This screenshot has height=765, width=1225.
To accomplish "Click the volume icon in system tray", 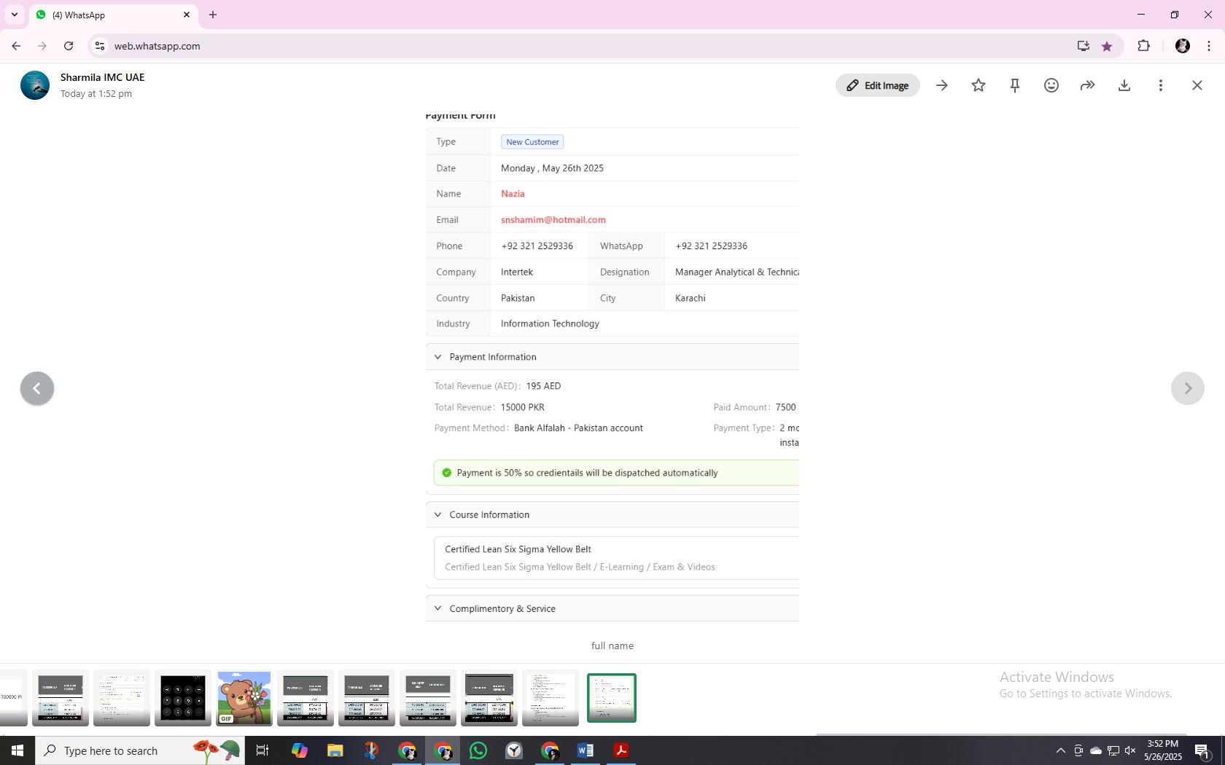I will coord(1130,750).
